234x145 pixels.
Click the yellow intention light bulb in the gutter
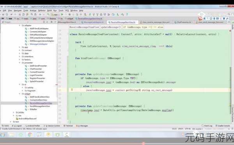pos(72,89)
